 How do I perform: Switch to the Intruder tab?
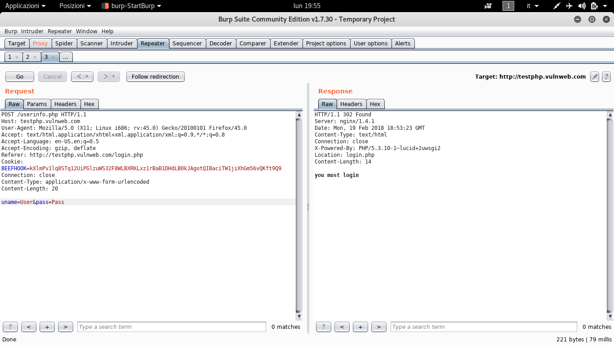pyautogui.click(x=122, y=43)
